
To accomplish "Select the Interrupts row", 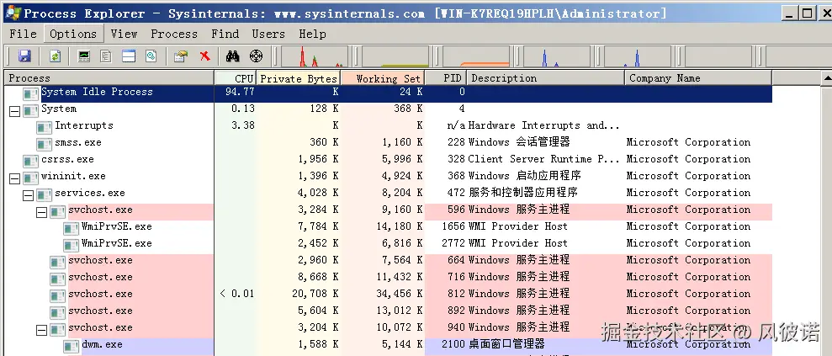I will click(x=388, y=125).
